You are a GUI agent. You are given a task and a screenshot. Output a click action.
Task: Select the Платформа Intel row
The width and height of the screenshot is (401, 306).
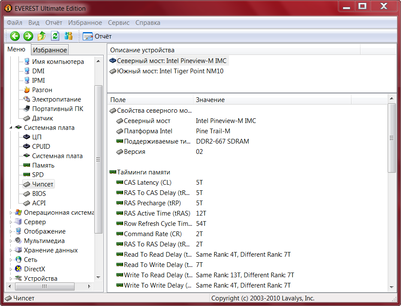[x=247, y=131]
